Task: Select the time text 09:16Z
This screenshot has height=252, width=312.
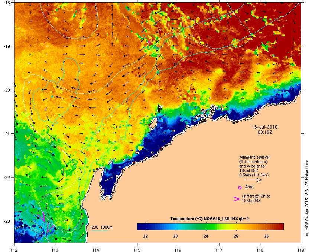Action: (x=265, y=132)
